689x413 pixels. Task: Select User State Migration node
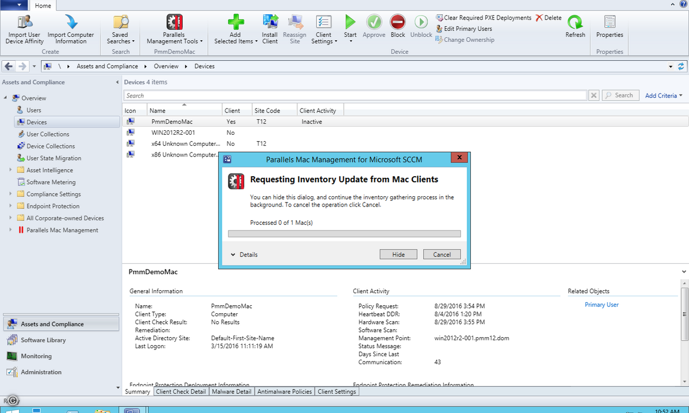pos(53,158)
